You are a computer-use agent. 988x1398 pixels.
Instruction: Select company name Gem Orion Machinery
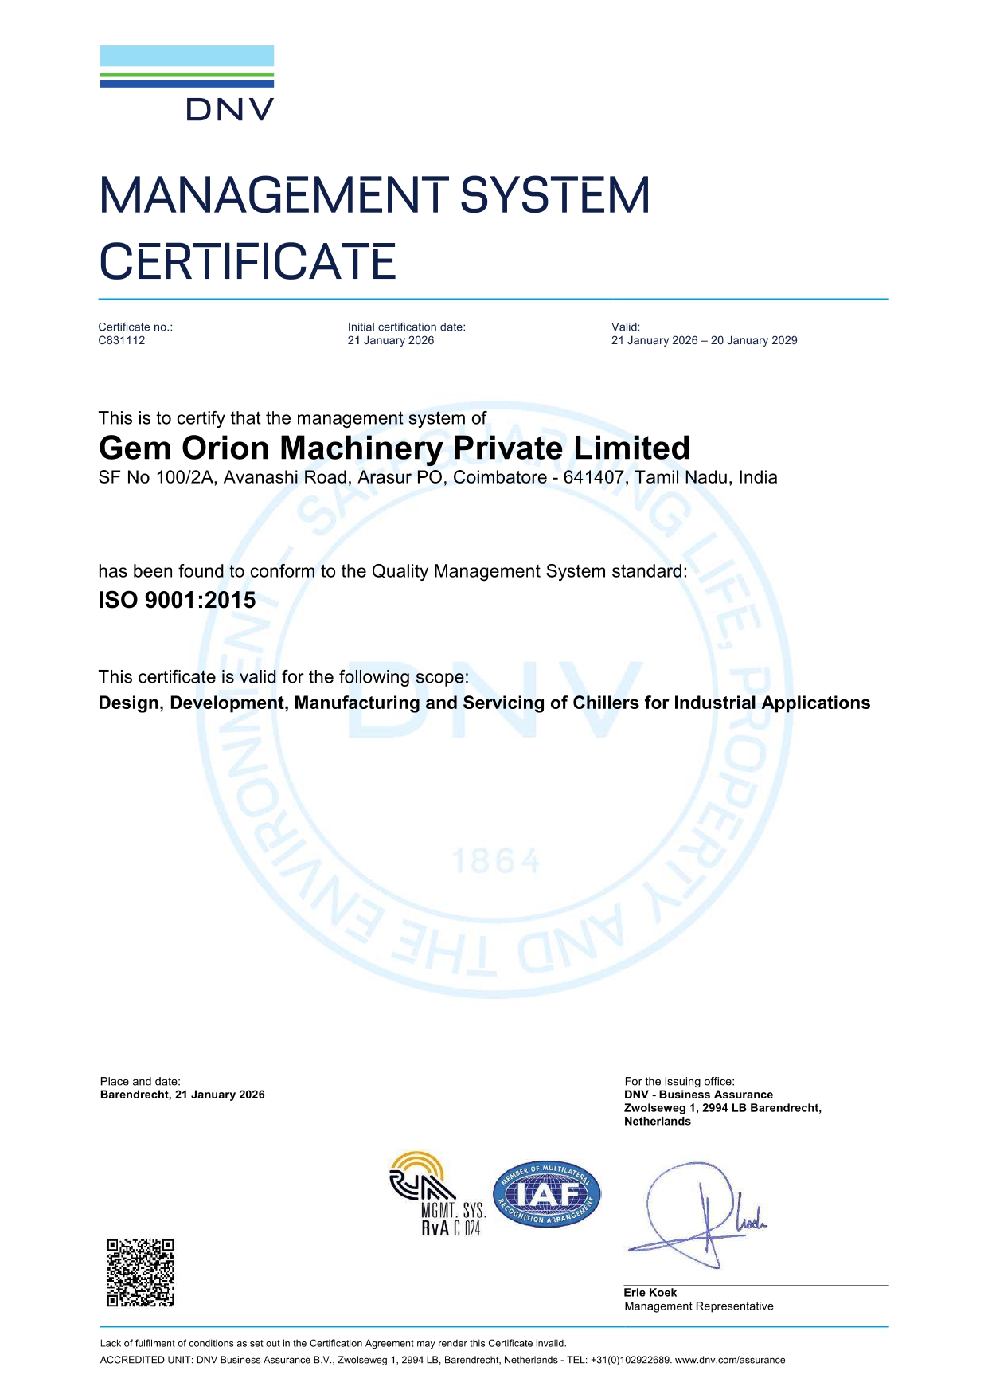tap(394, 448)
